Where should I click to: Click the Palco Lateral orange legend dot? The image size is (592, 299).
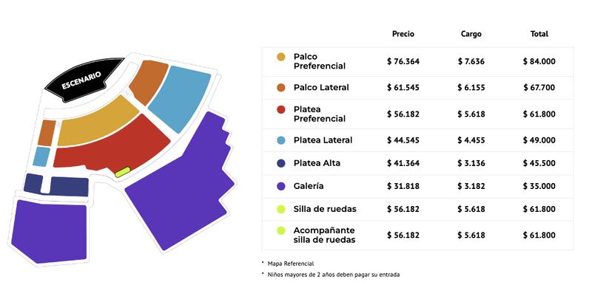[281, 87]
